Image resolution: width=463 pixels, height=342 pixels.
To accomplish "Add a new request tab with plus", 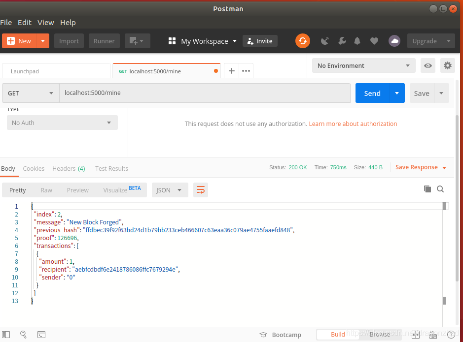I will click(x=232, y=71).
